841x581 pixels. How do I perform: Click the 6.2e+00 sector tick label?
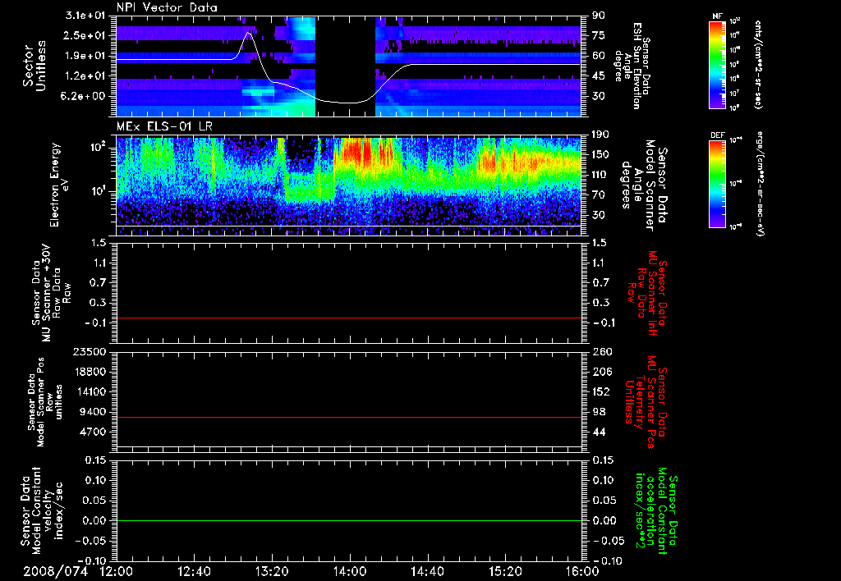click(85, 97)
